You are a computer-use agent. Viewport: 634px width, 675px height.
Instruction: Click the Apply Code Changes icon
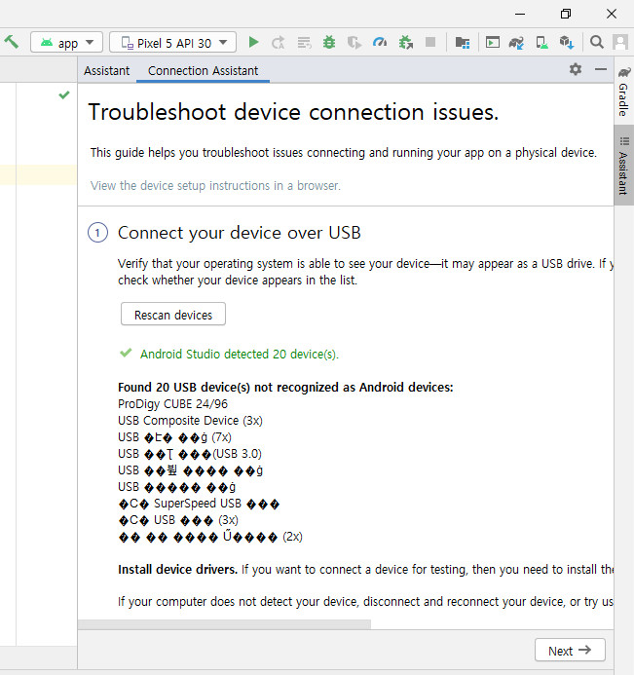tap(304, 42)
